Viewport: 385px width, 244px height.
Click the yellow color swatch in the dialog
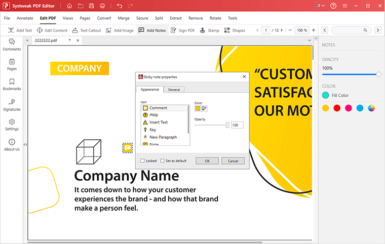coord(198,108)
